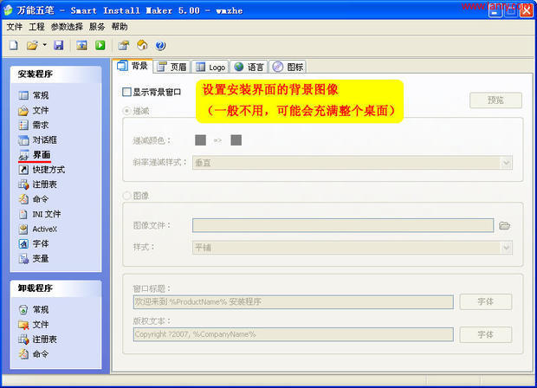Open the 快捷方式 page
Screen dimensions: 537x388
pos(42,170)
